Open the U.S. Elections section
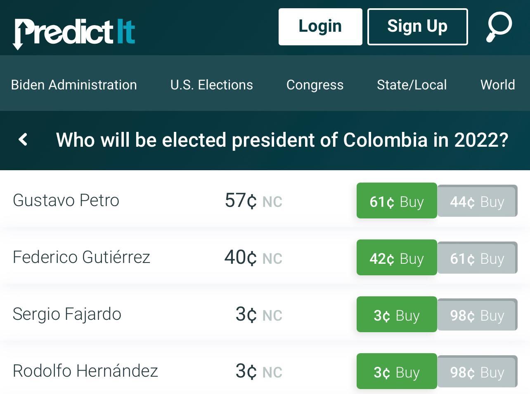The height and width of the screenshot is (394, 530). pos(211,84)
